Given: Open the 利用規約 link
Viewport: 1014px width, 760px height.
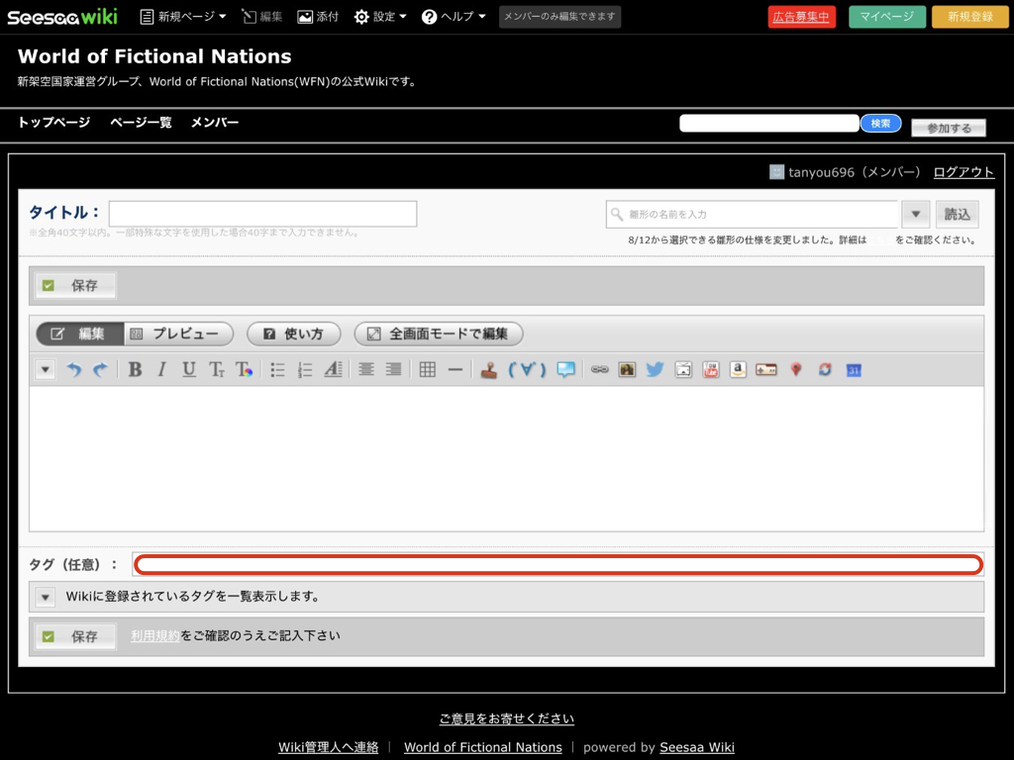Looking at the screenshot, I should [x=155, y=636].
